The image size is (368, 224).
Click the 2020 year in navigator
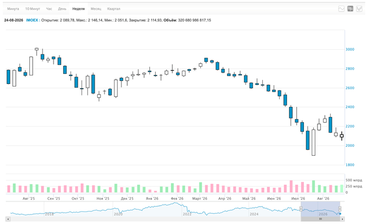pos(118,214)
